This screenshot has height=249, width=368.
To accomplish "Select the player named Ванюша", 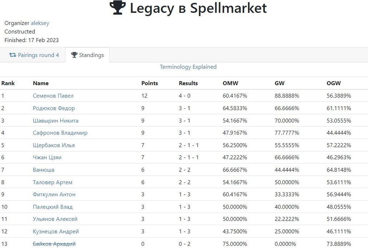I will pos(43,170).
